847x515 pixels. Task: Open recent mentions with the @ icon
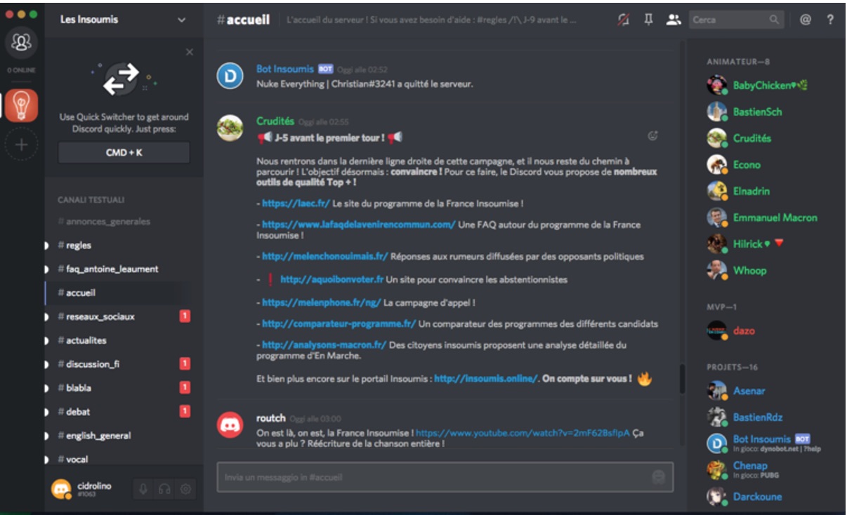coord(806,20)
